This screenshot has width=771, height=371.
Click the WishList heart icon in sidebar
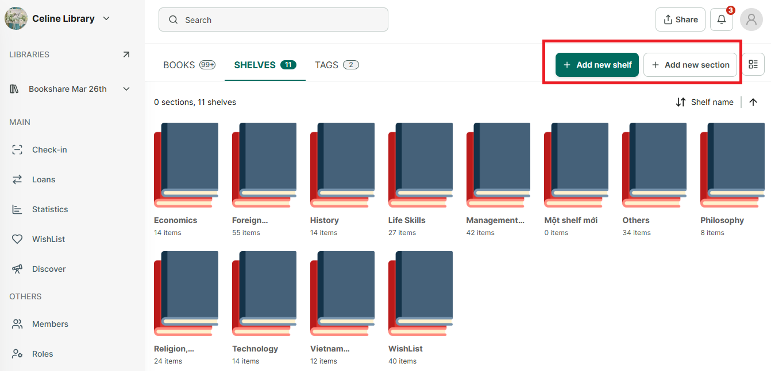pos(17,239)
